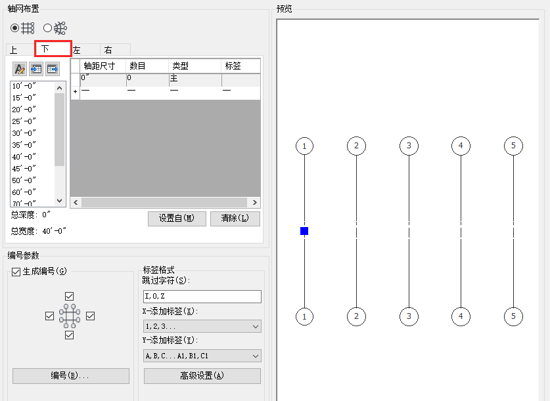Click bottom bubble 4 in the preview

coord(461,316)
